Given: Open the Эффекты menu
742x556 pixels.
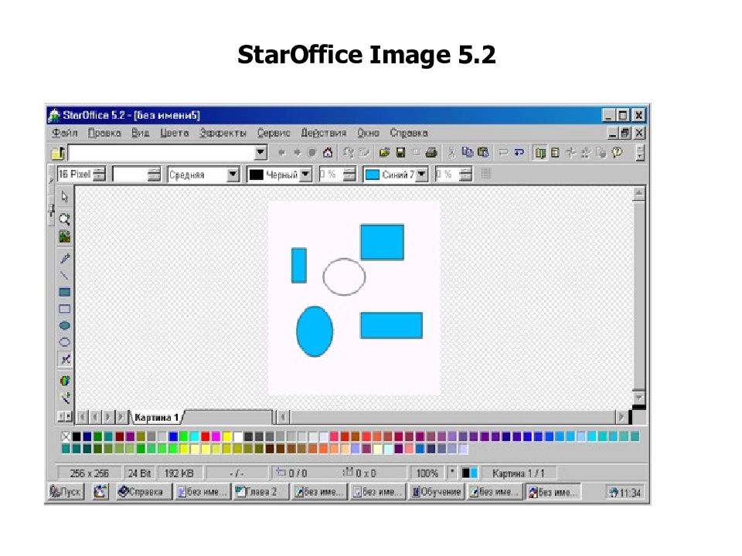Looking at the screenshot, I should (223, 133).
